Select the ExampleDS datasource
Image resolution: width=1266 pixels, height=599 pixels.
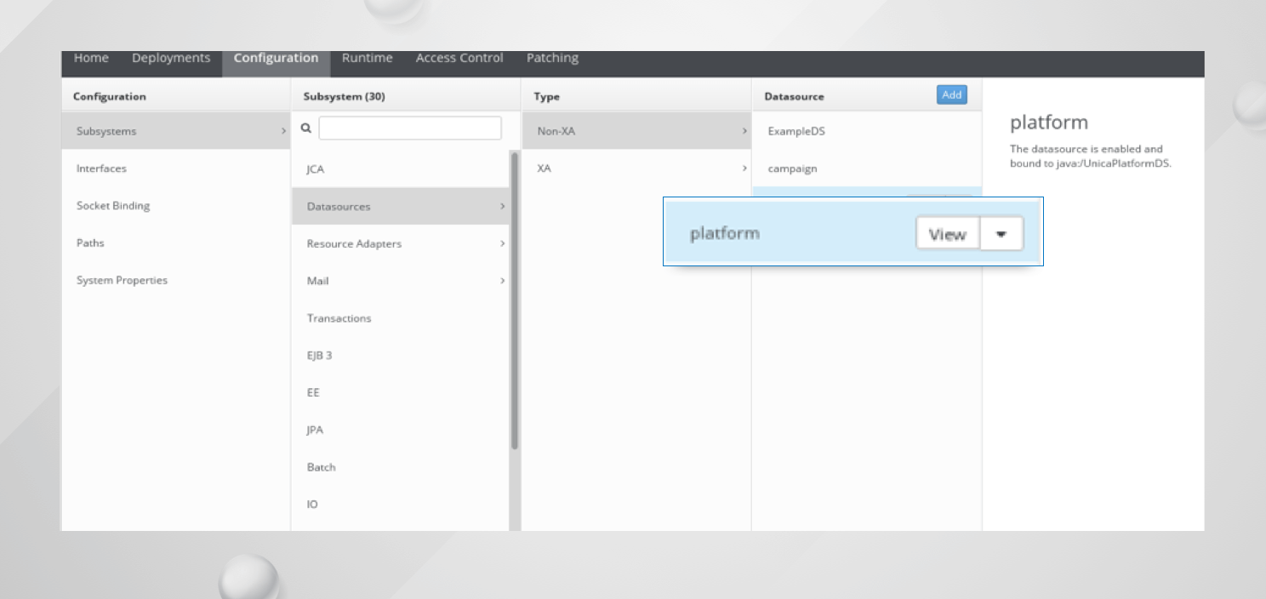coord(796,131)
